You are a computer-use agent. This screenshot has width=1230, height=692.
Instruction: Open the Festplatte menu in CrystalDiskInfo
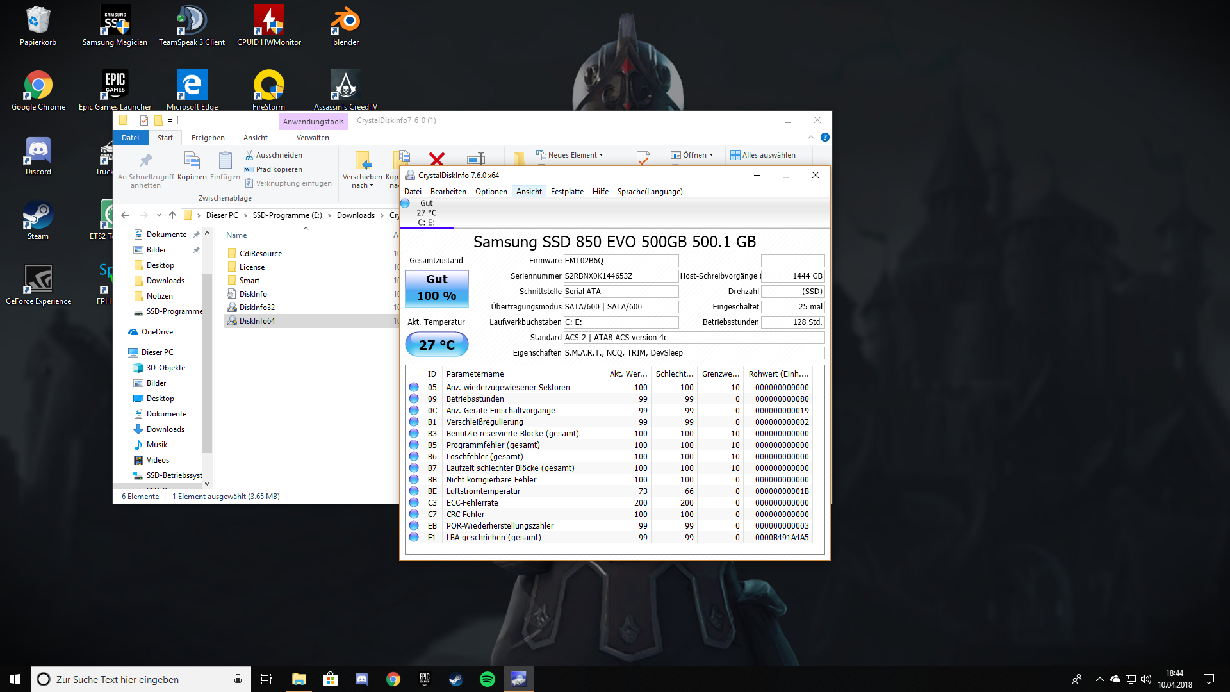[566, 192]
